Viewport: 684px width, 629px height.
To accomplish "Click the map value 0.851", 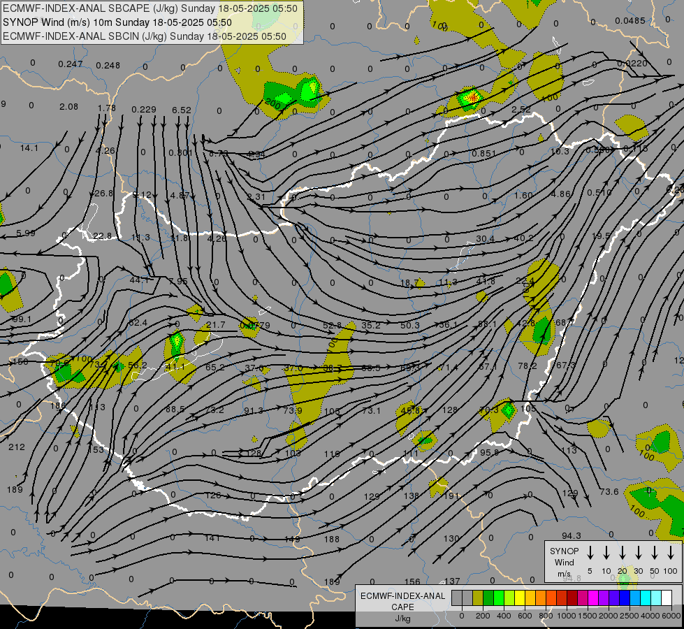I will coord(483,154).
